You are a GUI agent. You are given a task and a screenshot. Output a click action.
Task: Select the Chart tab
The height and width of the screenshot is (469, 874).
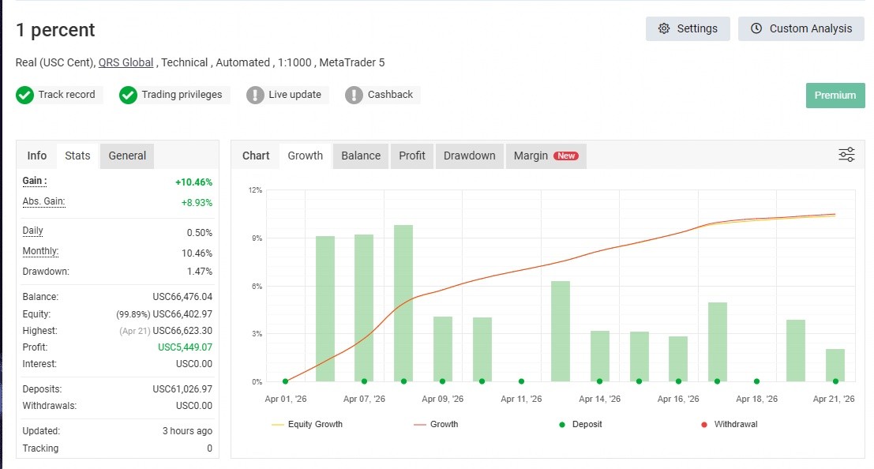pyautogui.click(x=256, y=156)
